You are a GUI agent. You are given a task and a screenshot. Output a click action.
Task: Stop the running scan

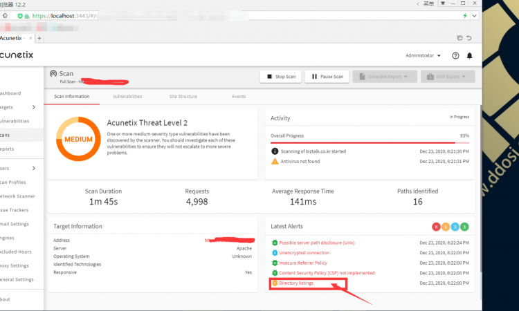pyautogui.click(x=281, y=77)
